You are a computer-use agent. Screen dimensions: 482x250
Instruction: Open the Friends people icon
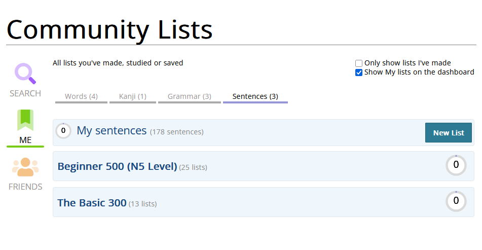25,167
